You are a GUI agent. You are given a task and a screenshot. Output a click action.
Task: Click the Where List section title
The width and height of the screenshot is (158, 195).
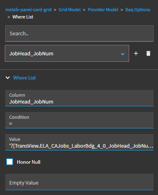click(24, 78)
